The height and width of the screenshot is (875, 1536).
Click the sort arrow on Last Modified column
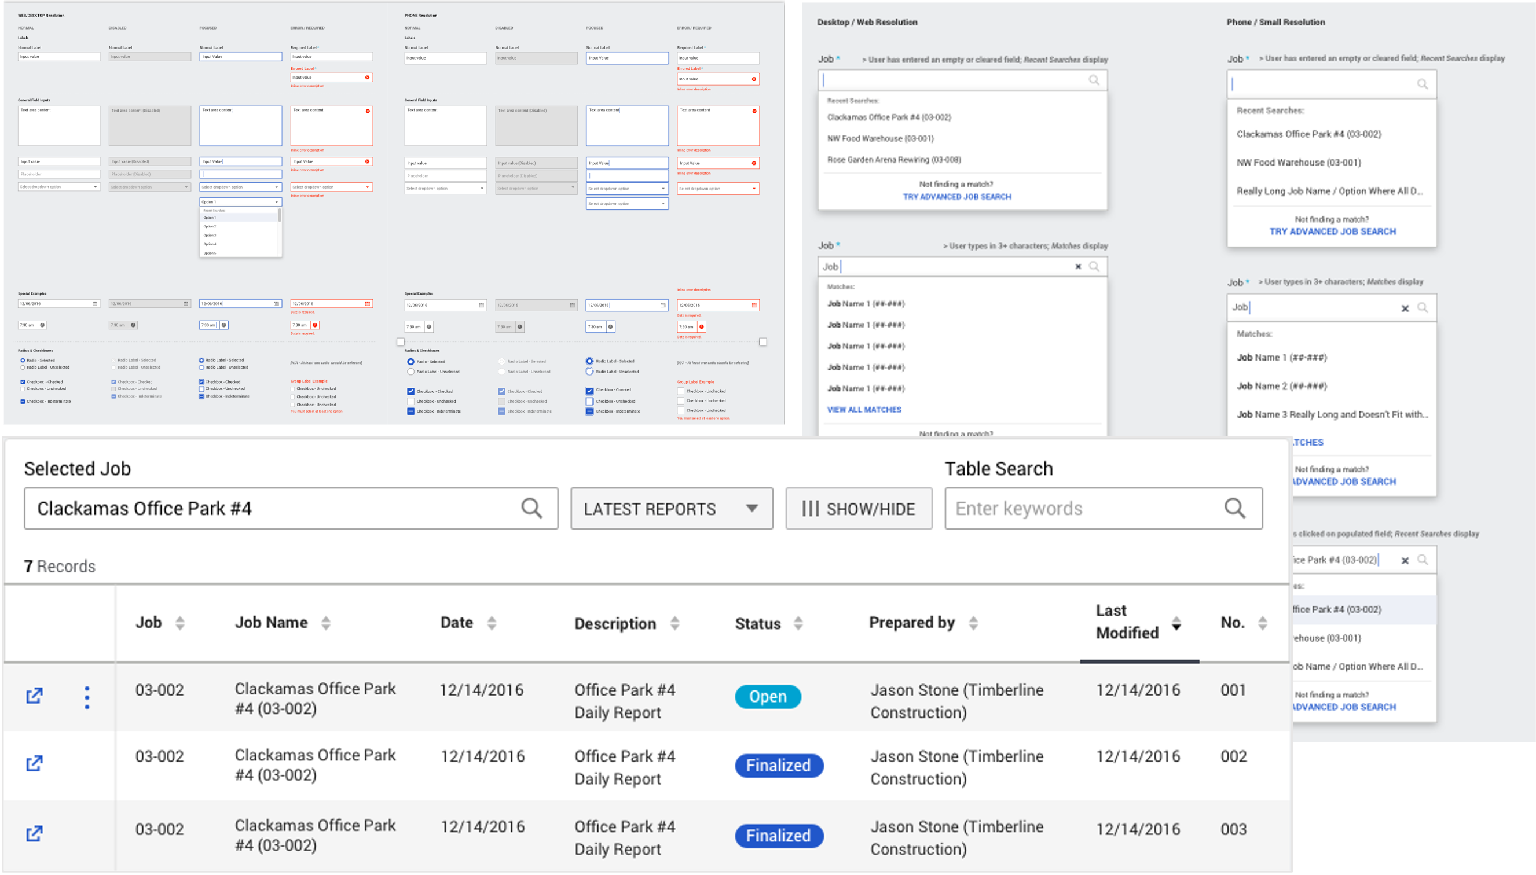point(1176,623)
